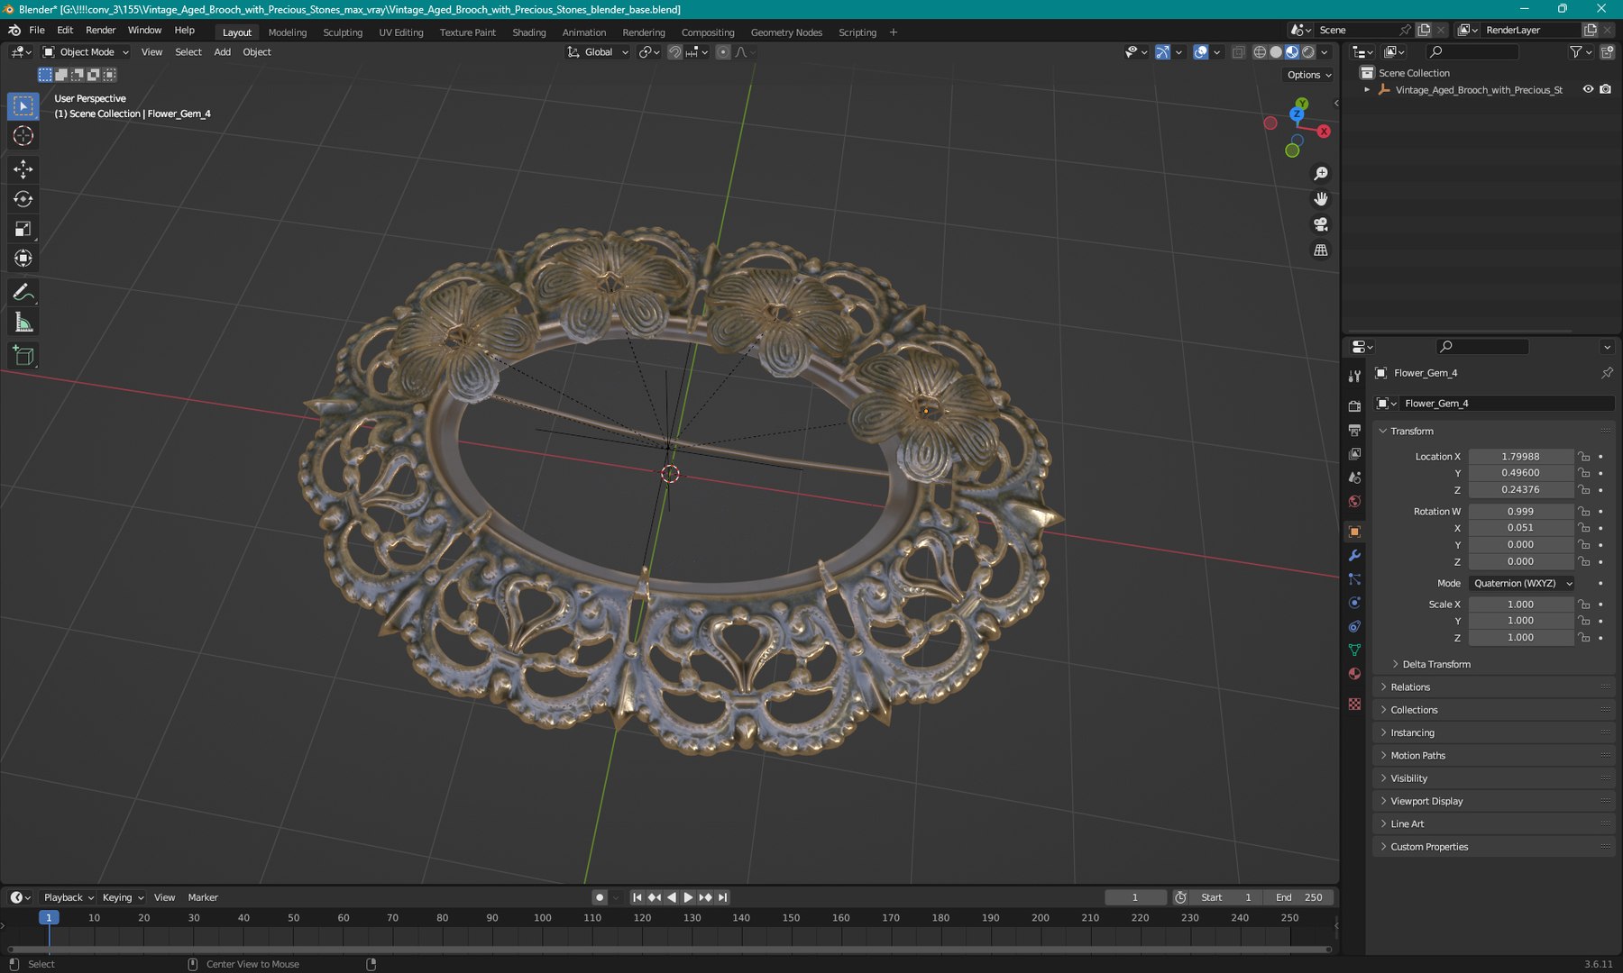Viewport: 1623px width, 973px height.
Task: Activate the Rotate tool
Action: click(x=23, y=199)
